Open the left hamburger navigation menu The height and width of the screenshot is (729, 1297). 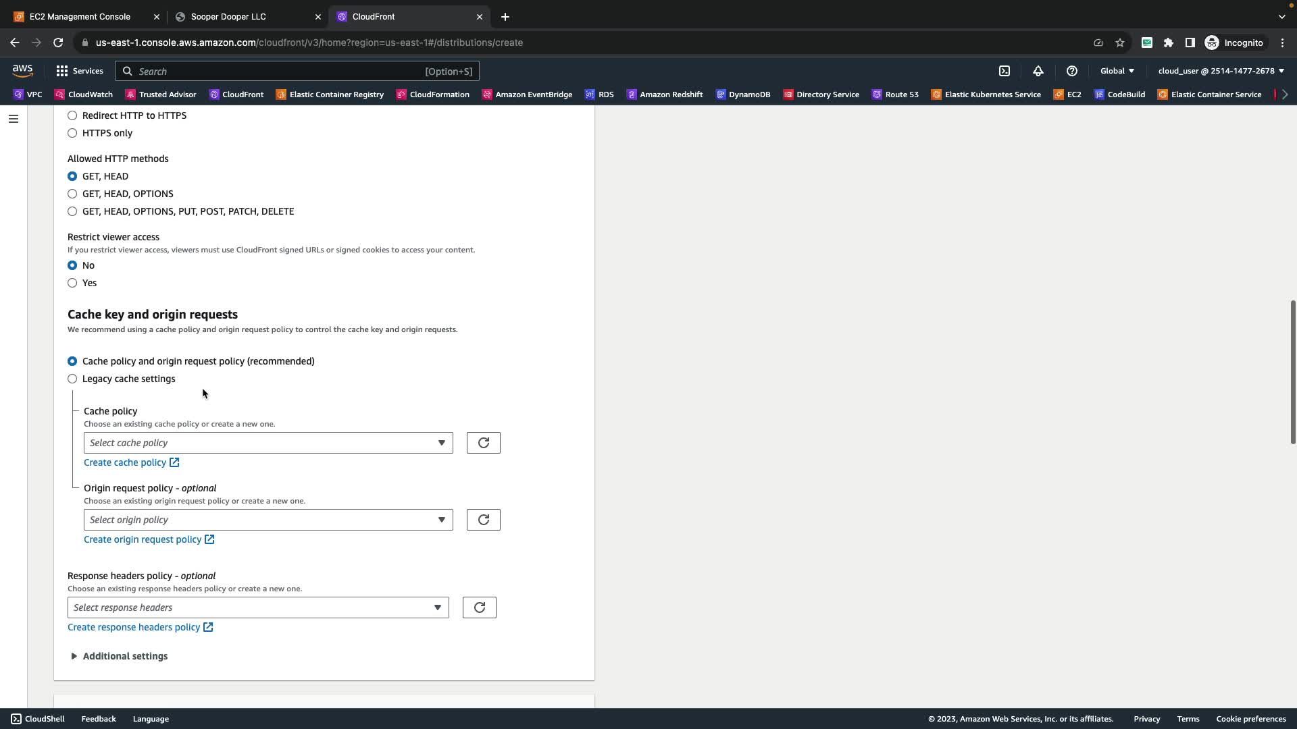click(x=14, y=119)
